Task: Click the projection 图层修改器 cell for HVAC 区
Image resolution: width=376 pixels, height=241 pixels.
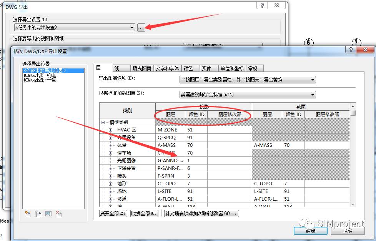Action: point(230,130)
